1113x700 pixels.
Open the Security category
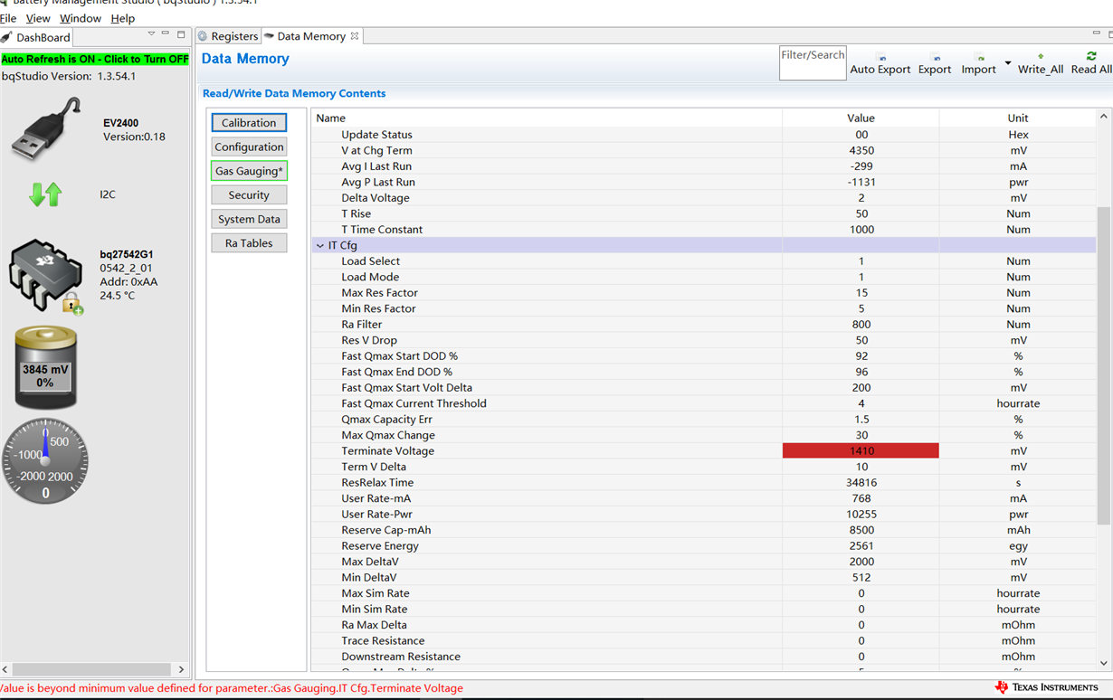pyautogui.click(x=249, y=194)
